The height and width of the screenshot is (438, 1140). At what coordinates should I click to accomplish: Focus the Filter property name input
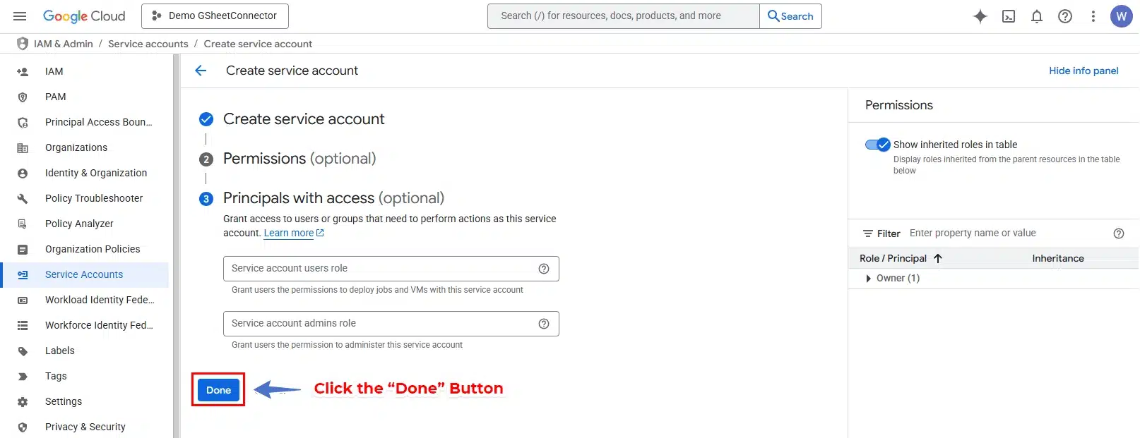1007,233
